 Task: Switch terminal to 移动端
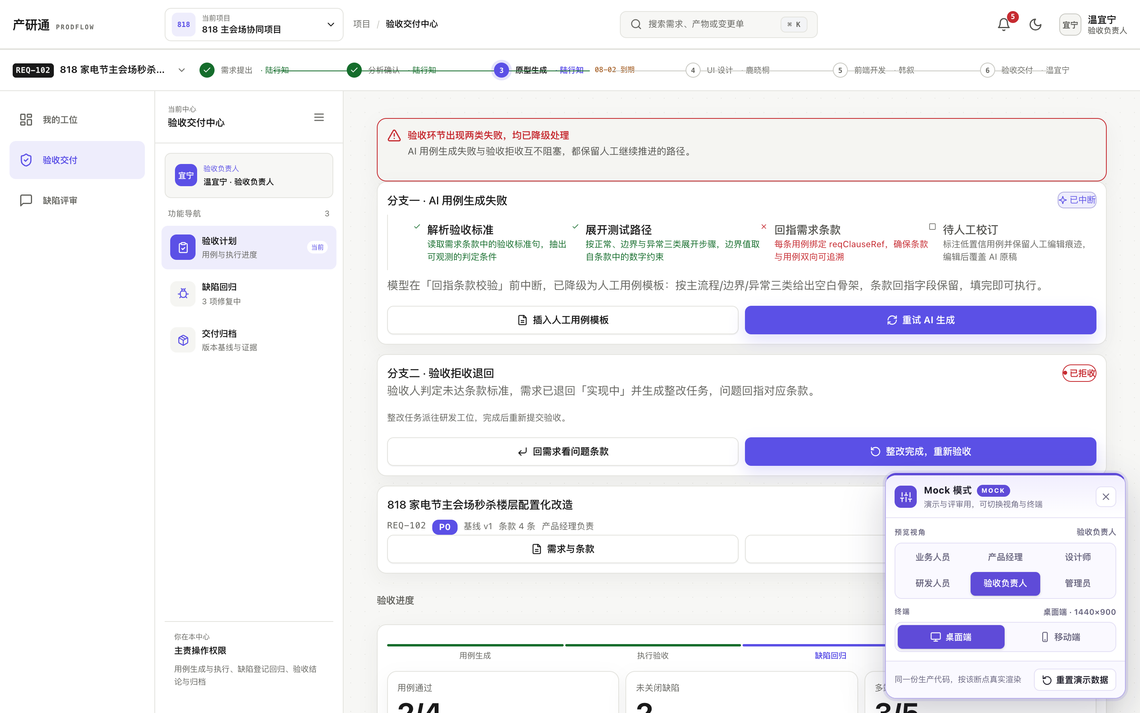(1060, 637)
